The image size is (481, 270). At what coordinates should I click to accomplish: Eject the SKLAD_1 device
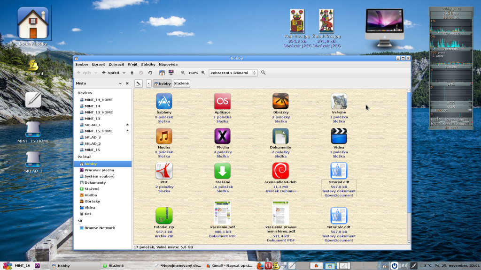[x=127, y=125]
